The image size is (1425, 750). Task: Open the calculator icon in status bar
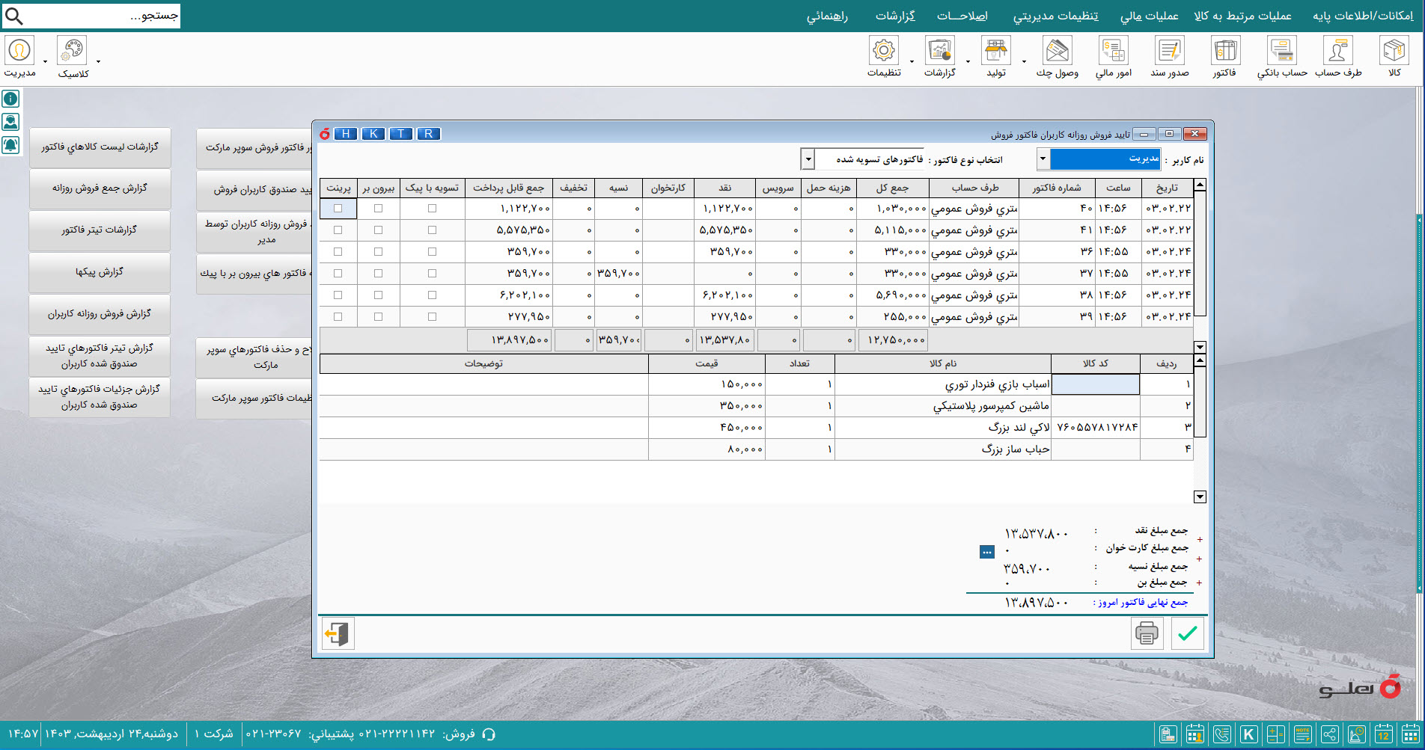(x=1276, y=734)
